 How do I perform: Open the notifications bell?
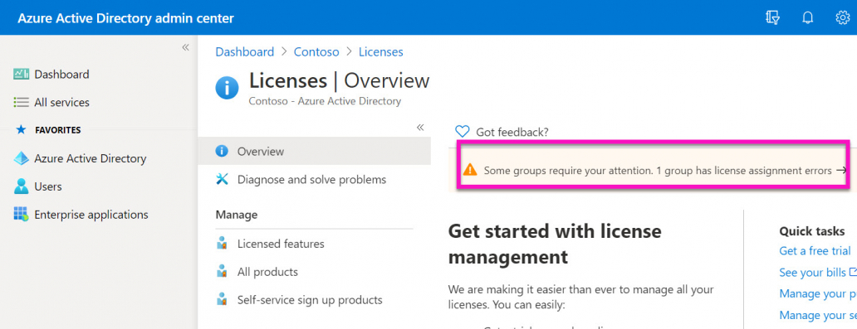(808, 18)
